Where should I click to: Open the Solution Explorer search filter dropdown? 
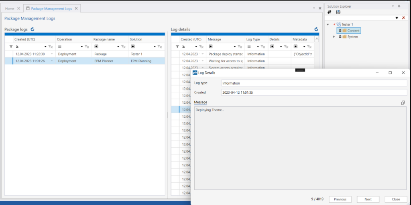tap(397, 18)
